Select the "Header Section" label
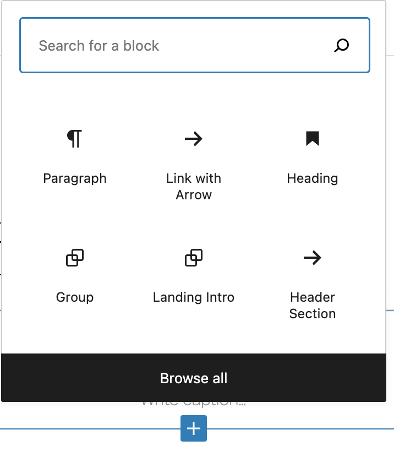Image resolution: width=394 pixels, height=457 pixels. (313, 306)
